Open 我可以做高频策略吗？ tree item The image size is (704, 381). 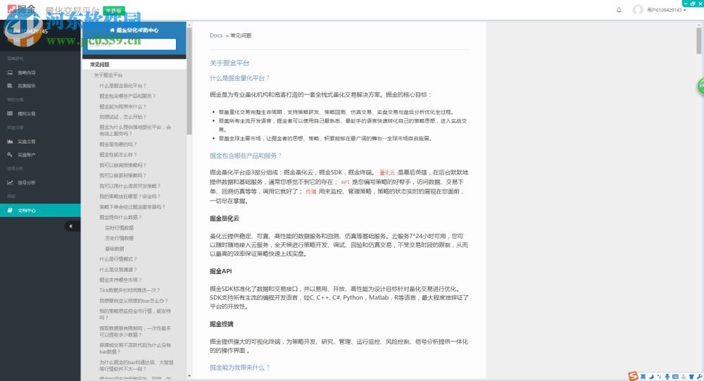click(122, 165)
